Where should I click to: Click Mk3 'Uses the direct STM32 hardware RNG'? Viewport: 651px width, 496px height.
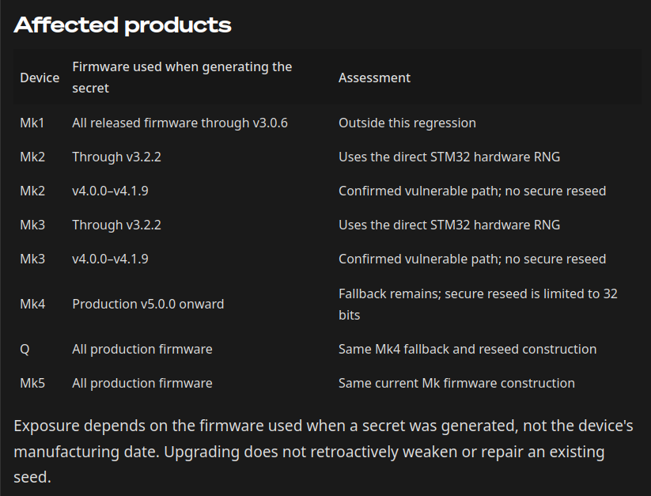(x=449, y=225)
